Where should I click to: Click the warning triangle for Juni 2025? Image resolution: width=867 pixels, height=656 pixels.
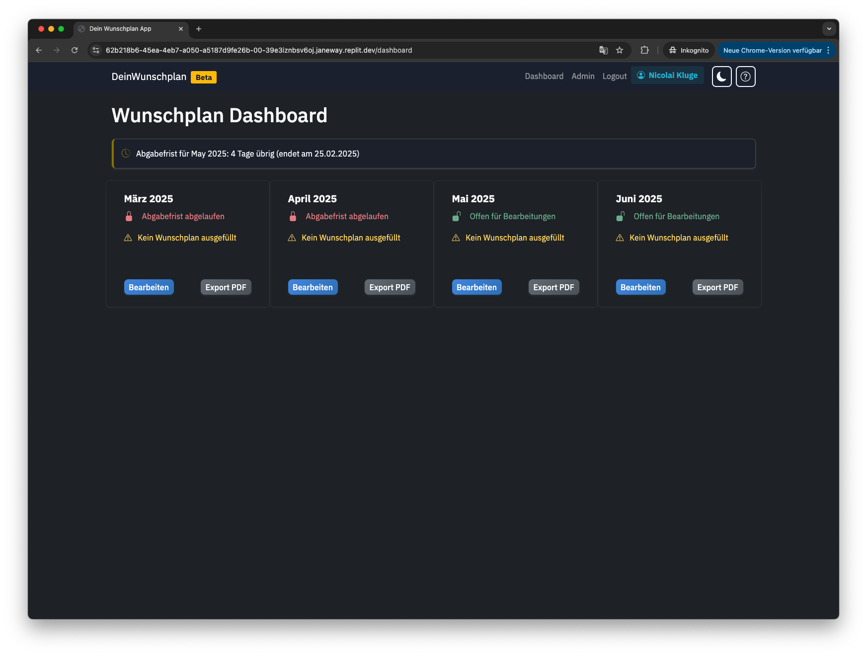click(x=619, y=238)
